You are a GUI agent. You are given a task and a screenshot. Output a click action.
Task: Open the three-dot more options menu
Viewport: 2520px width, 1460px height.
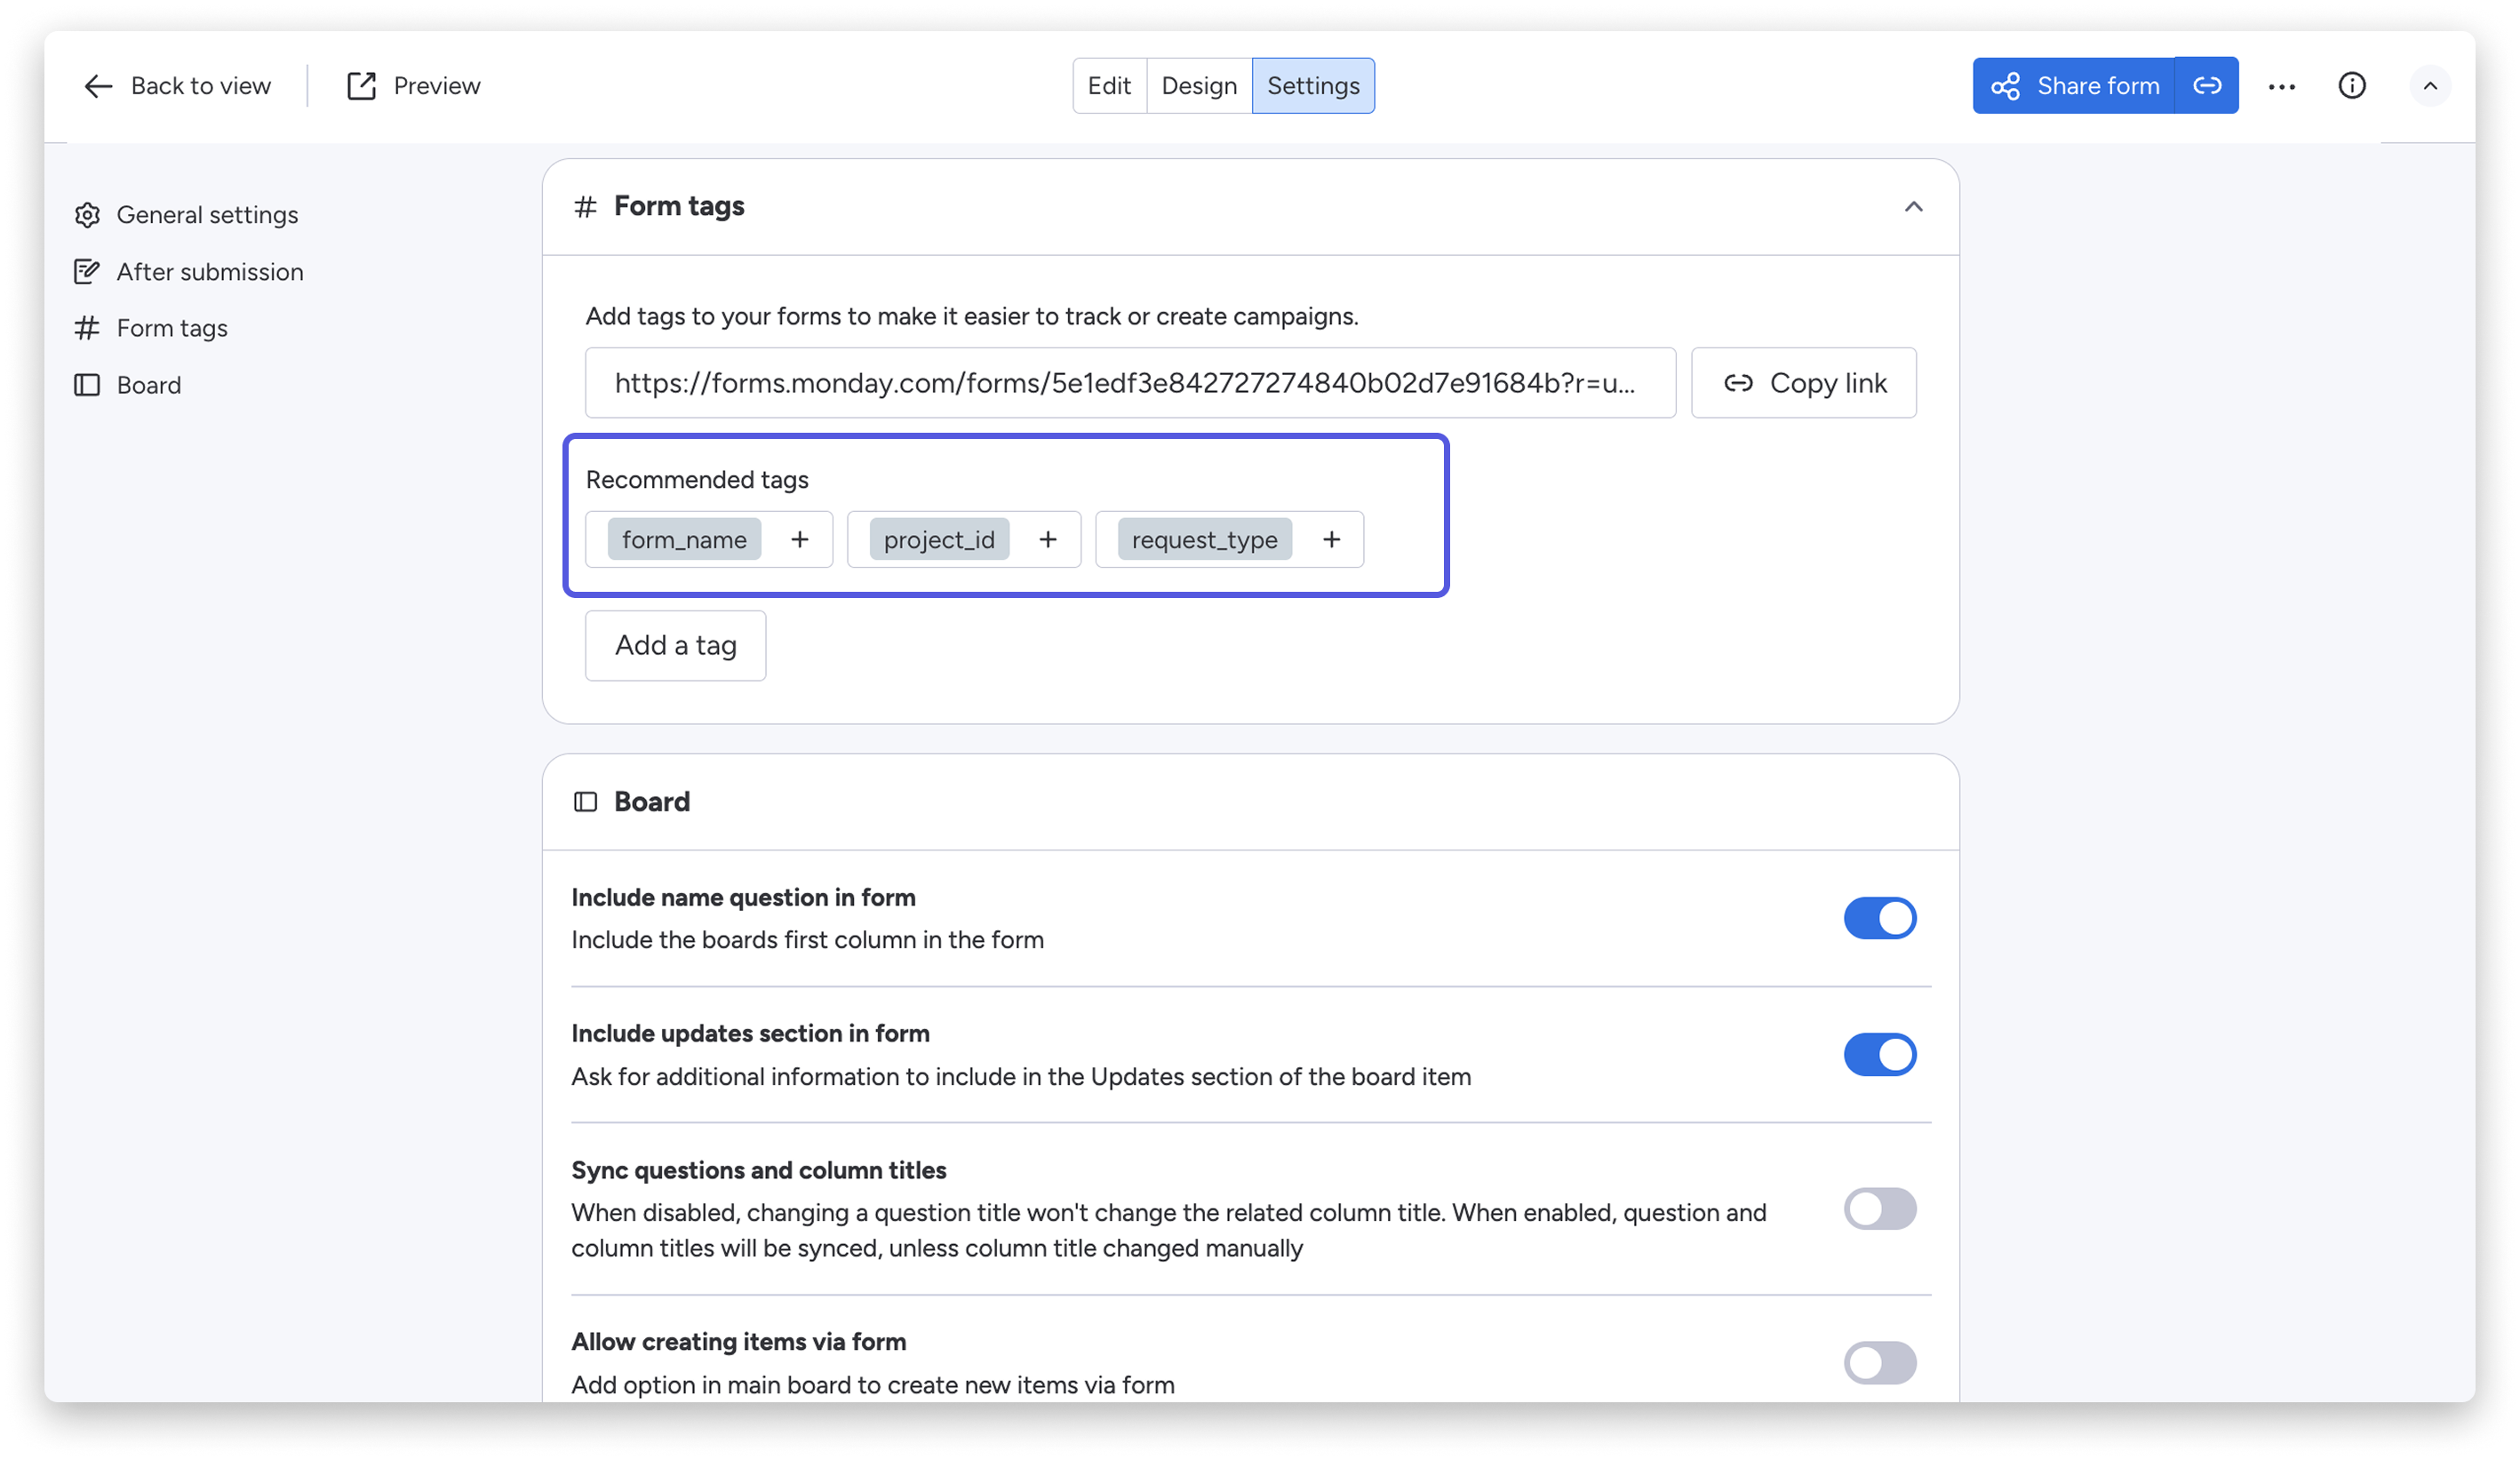[x=2281, y=86]
